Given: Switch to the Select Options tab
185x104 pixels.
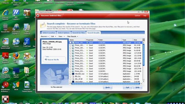Looking at the screenshot, I should pos(64,33).
